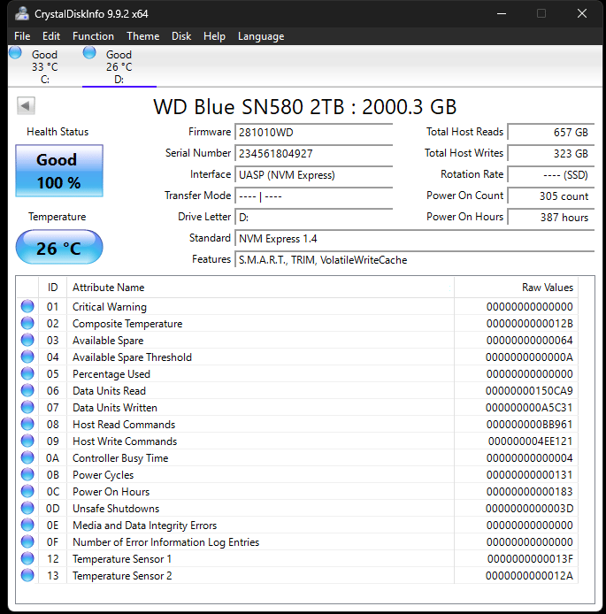
Task: Open the Disk menu
Action: (181, 36)
